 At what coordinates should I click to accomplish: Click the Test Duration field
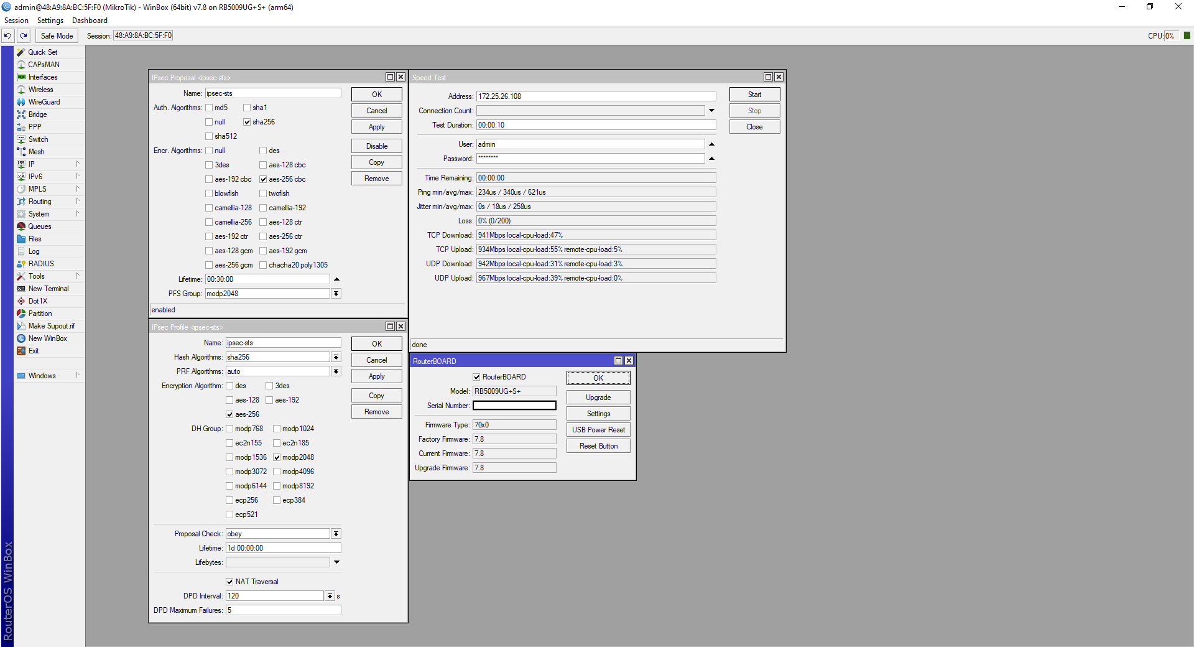[x=596, y=125]
